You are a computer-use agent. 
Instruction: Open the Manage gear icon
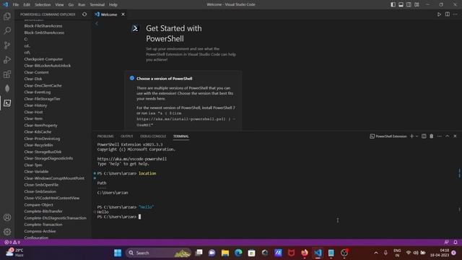point(7,232)
